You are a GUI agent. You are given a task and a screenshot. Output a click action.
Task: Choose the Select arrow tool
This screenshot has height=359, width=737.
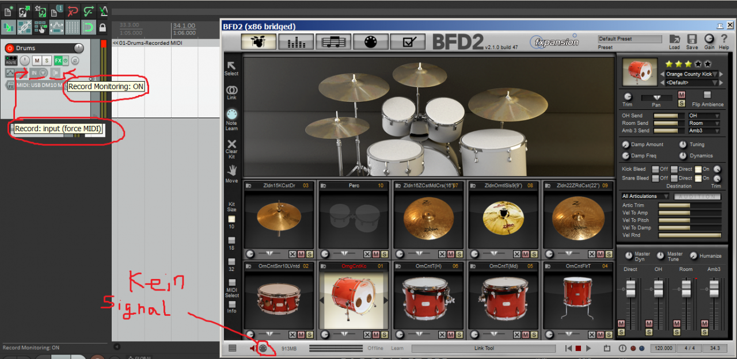click(231, 66)
